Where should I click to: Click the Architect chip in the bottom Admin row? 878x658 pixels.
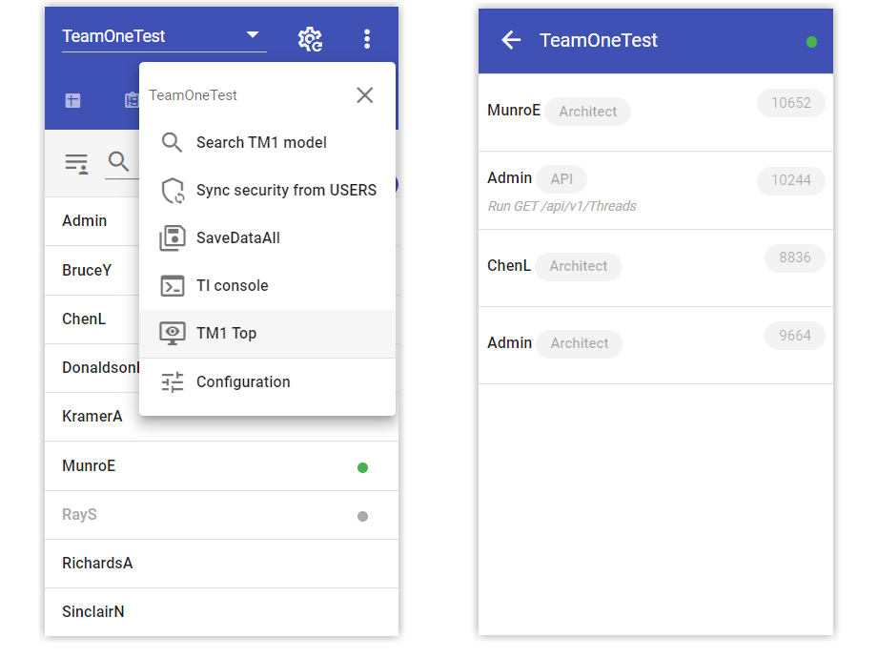tap(580, 343)
